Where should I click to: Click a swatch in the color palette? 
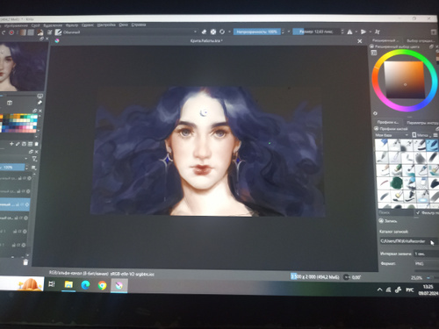[x=19, y=124]
